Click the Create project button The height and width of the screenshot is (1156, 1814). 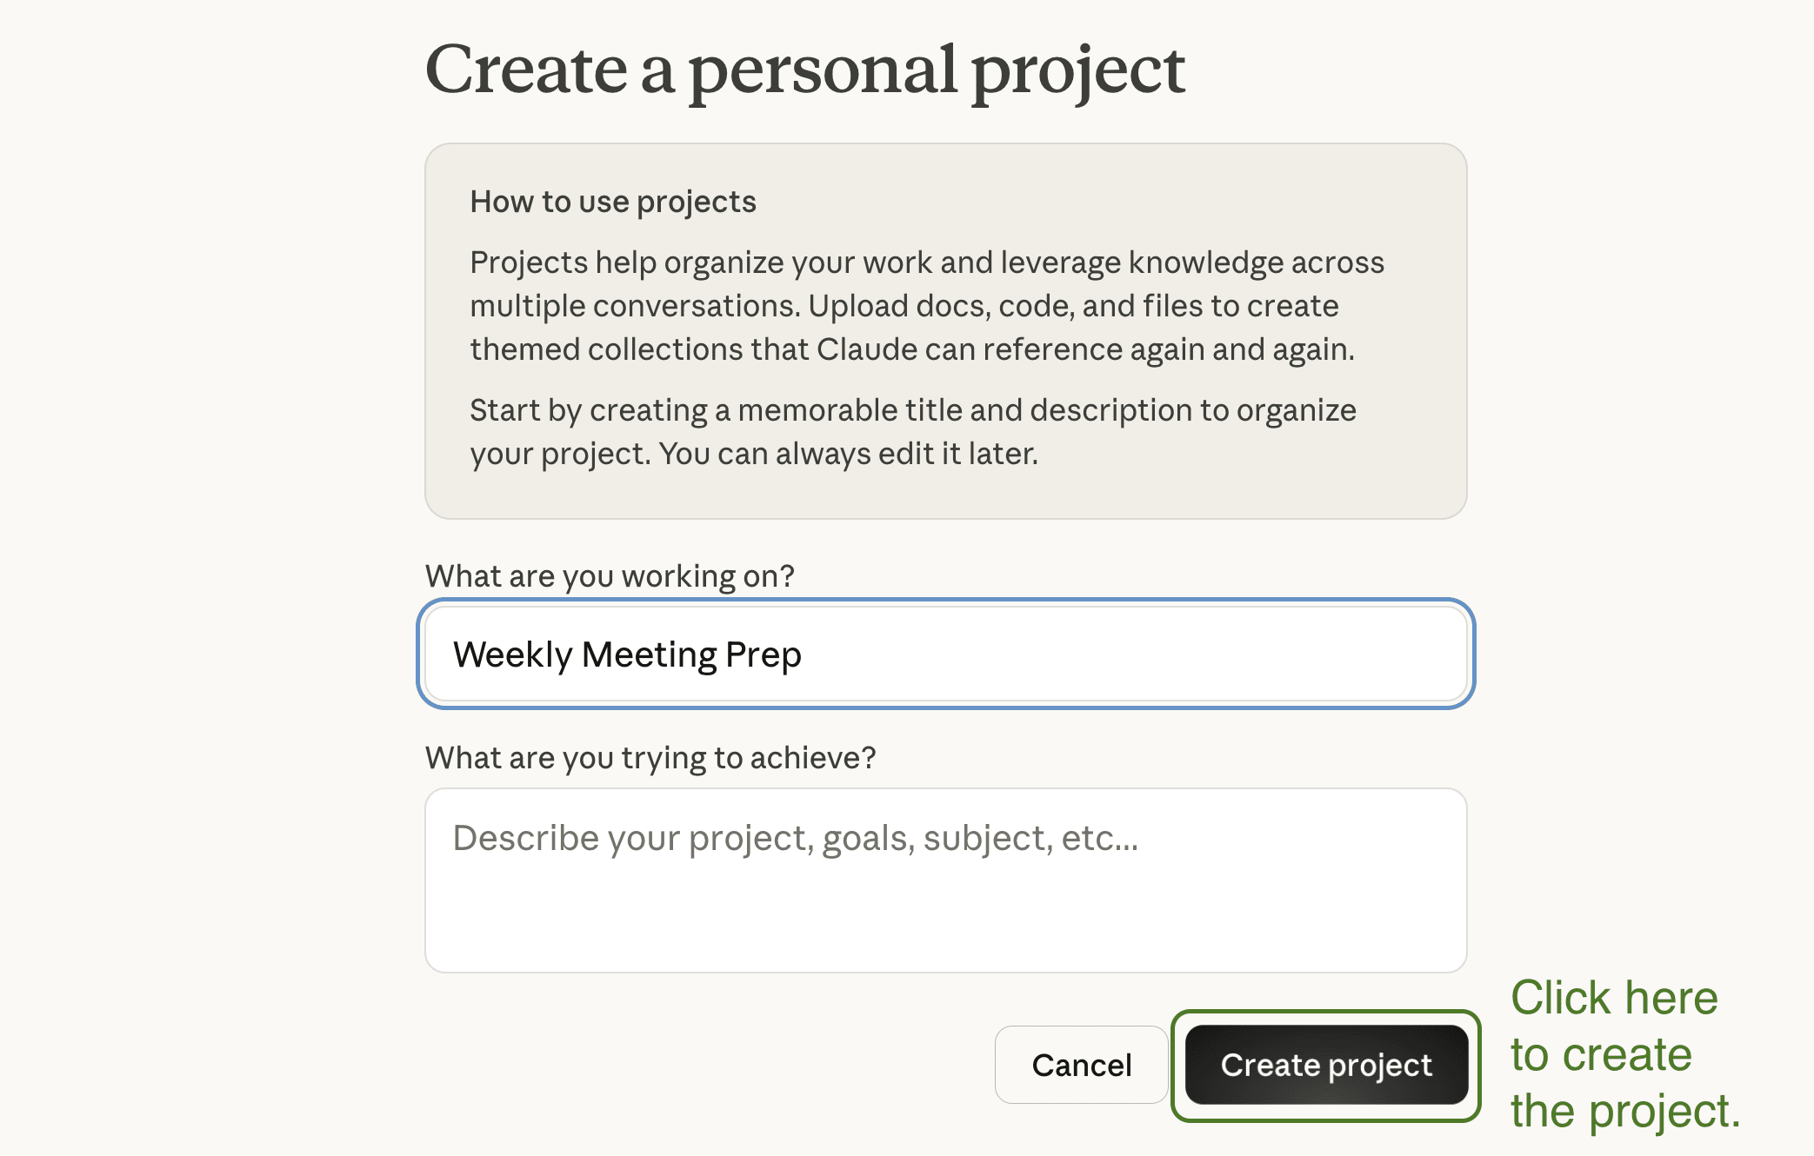(x=1325, y=1065)
